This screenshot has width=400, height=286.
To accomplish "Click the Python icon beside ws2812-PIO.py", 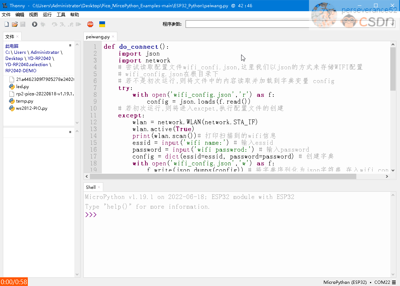I will (12, 108).
